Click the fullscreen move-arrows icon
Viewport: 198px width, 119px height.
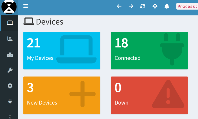(155, 6)
